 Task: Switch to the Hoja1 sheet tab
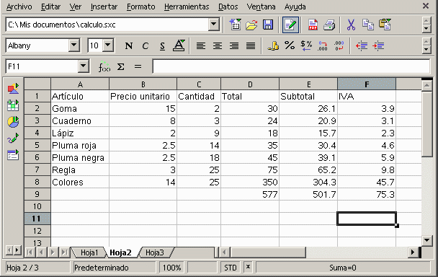(x=89, y=252)
